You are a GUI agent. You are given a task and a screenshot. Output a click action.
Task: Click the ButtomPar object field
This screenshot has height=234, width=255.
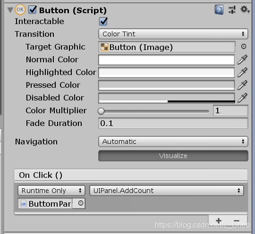pos(45,203)
